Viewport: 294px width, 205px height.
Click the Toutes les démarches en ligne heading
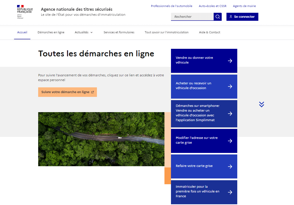pyautogui.click(x=96, y=54)
